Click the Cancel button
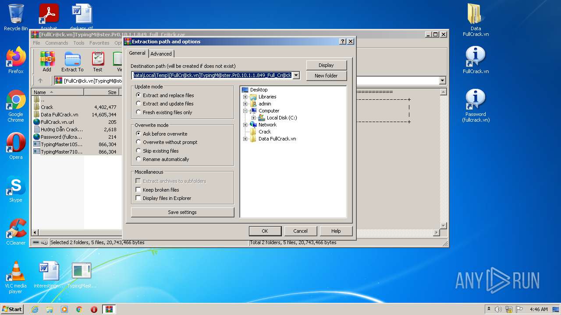Screen dimensions: 561x315 tap(300, 231)
